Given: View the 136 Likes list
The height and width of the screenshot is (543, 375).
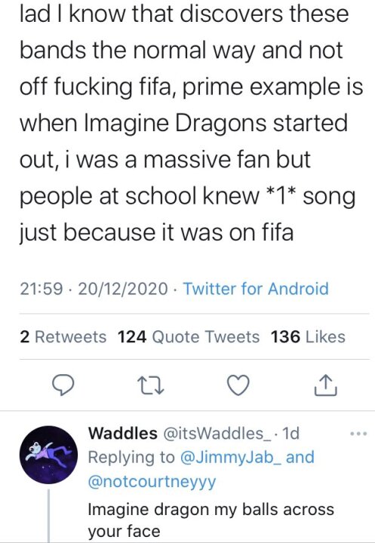Looking at the screenshot, I should pyautogui.click(x=308, y=336).
